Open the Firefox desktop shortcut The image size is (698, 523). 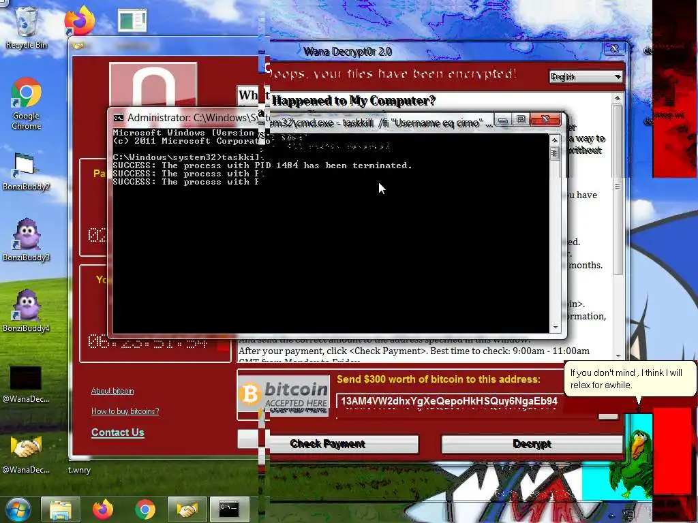[80, 21]
